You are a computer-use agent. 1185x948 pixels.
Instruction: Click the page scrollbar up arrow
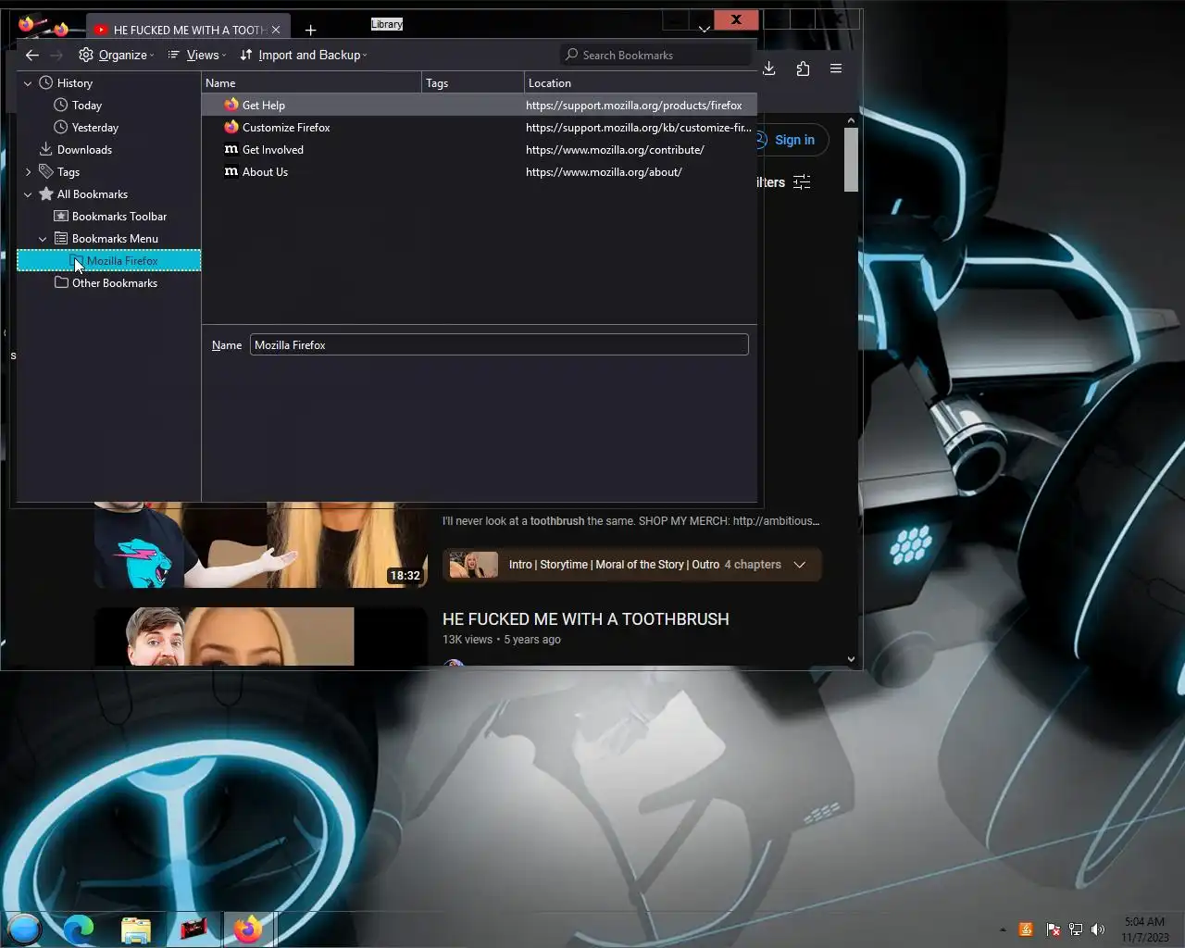851,120
